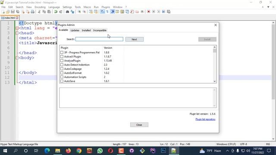This screenshot has height=155, width=276.
Task: Click the Plugin column header
Action: click(x=81, y=48)
